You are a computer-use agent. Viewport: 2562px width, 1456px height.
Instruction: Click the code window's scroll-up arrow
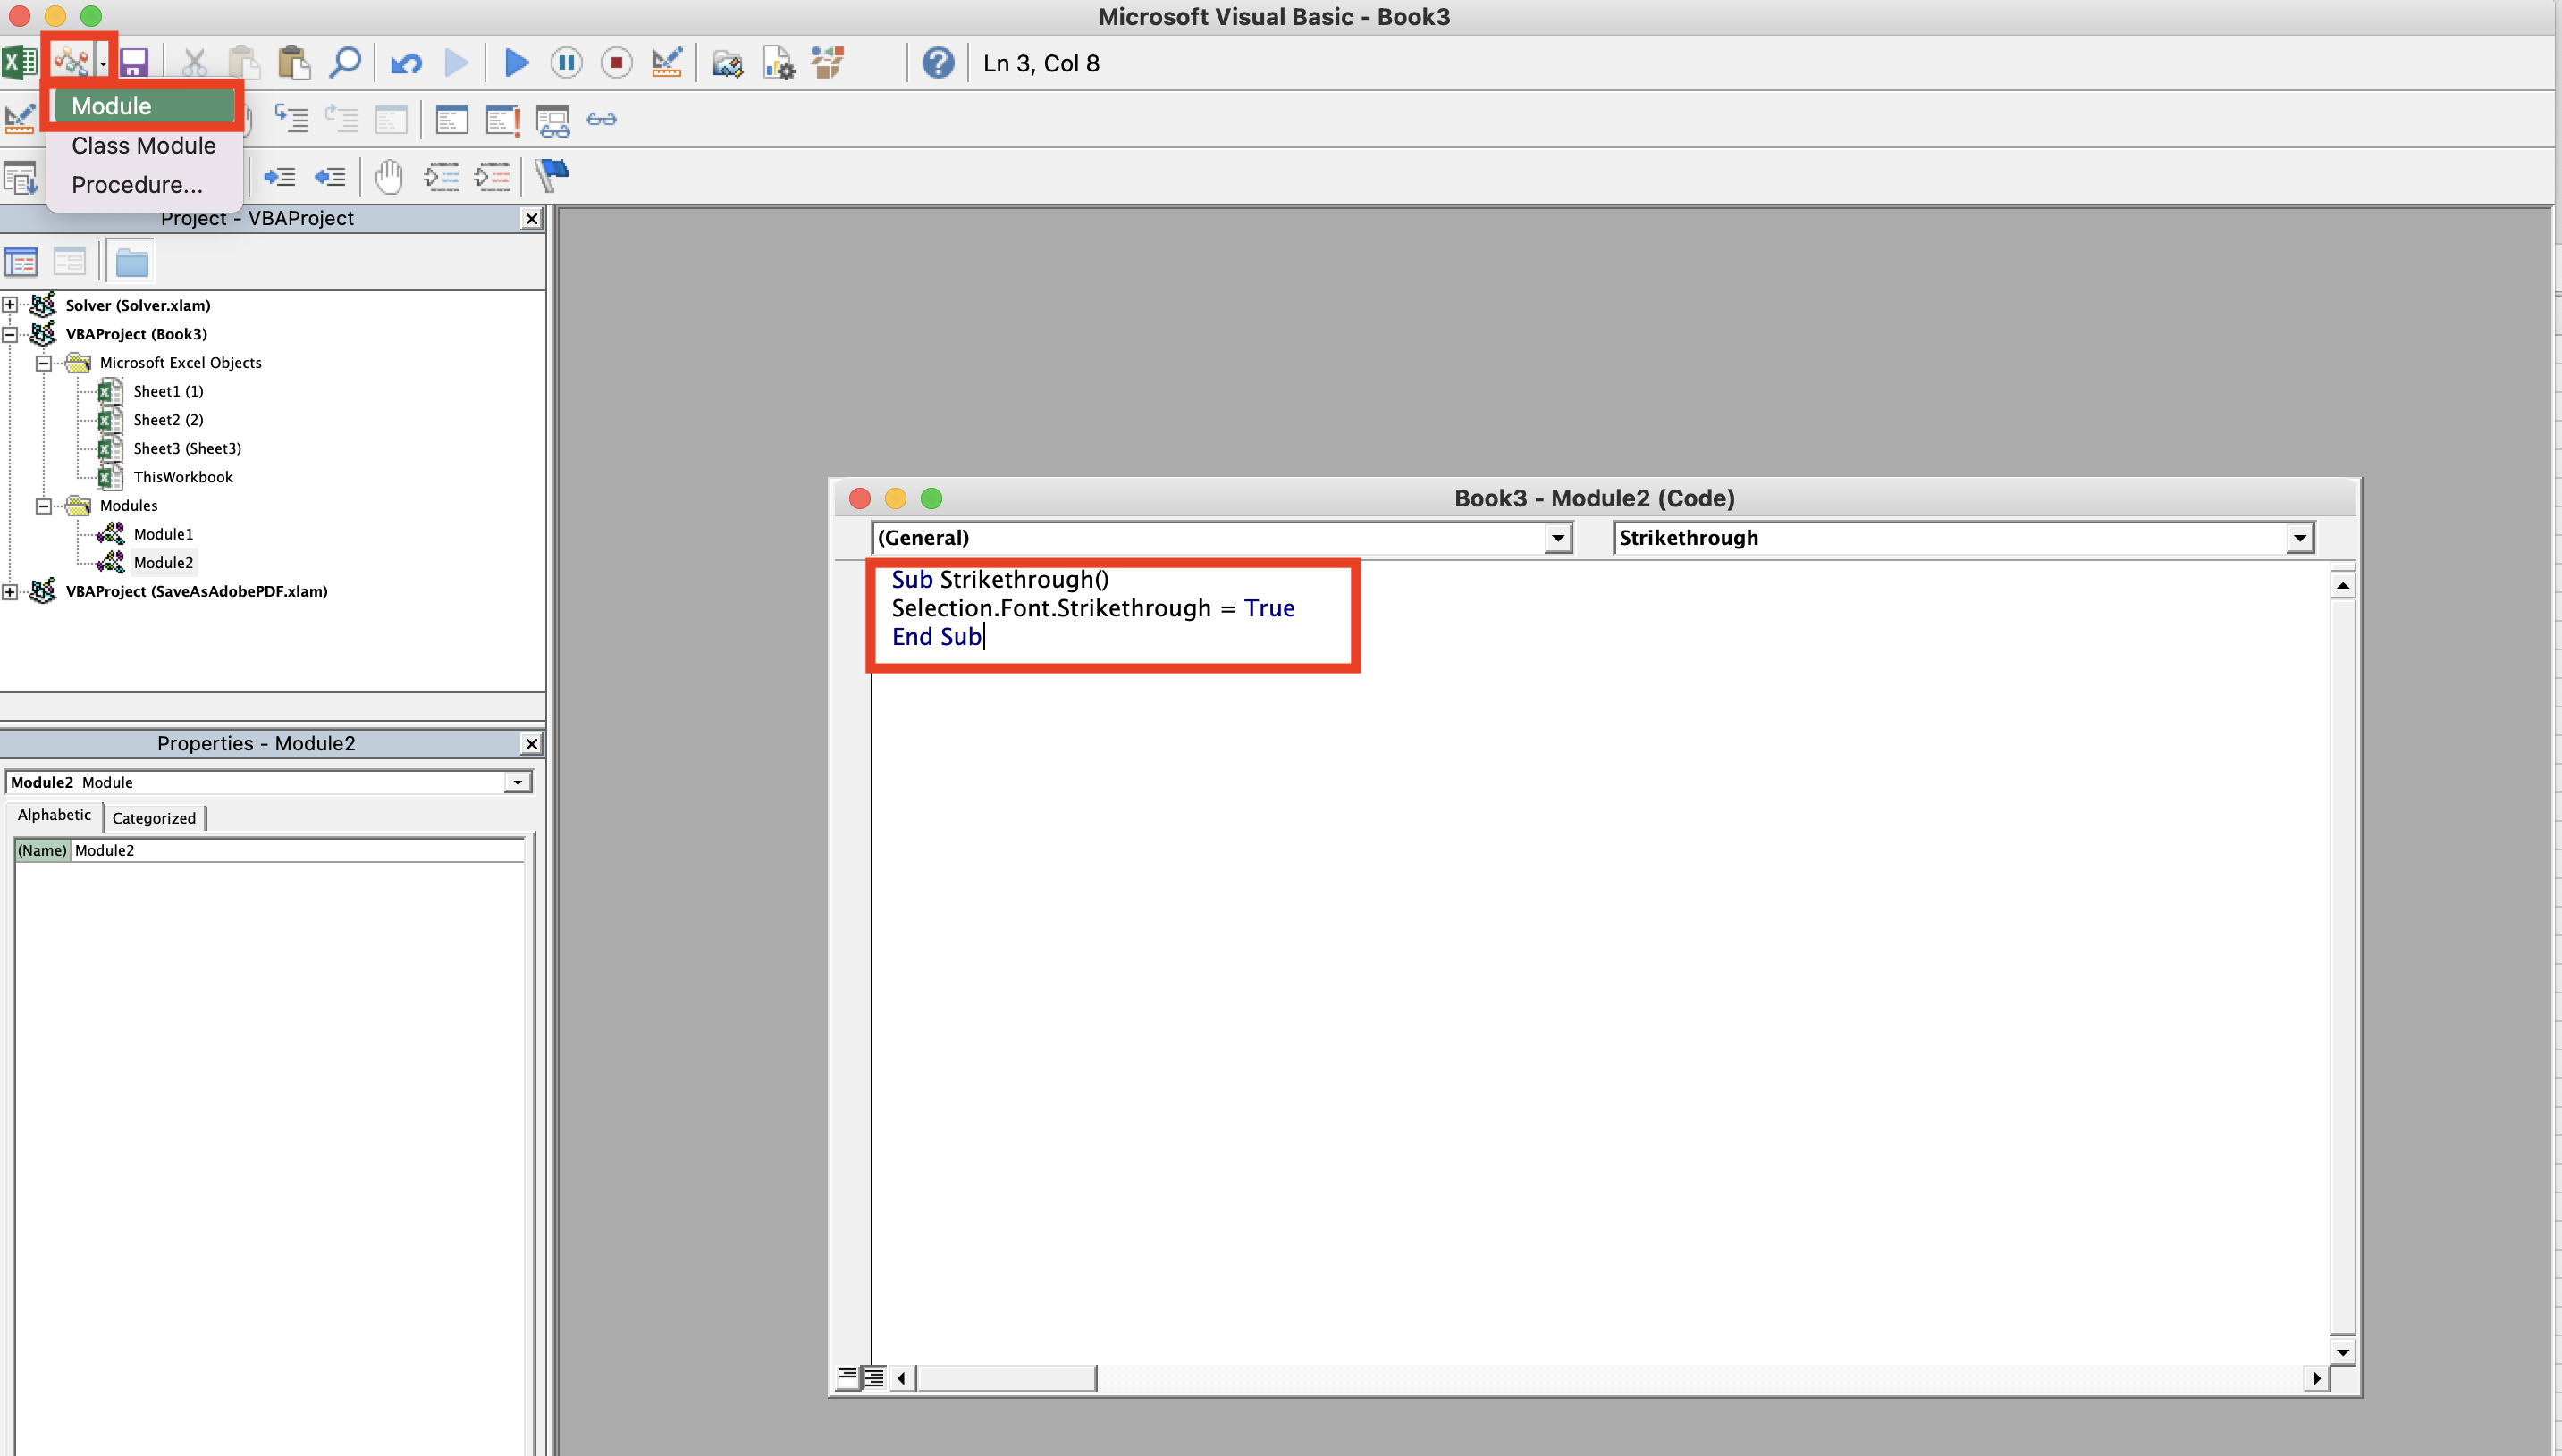(2342, 584)
